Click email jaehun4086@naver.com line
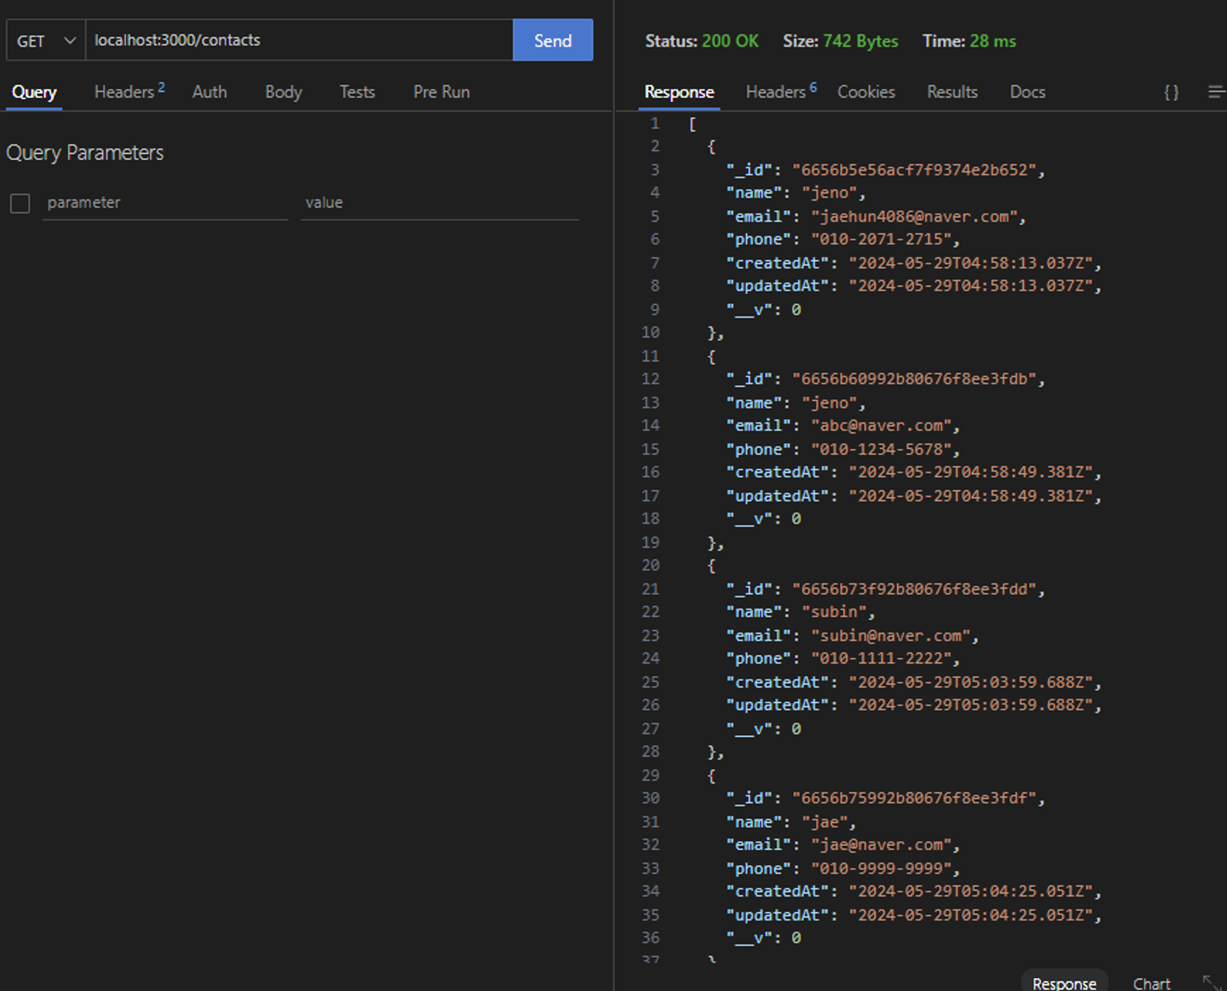1227x991 pixels. [876, 216]
